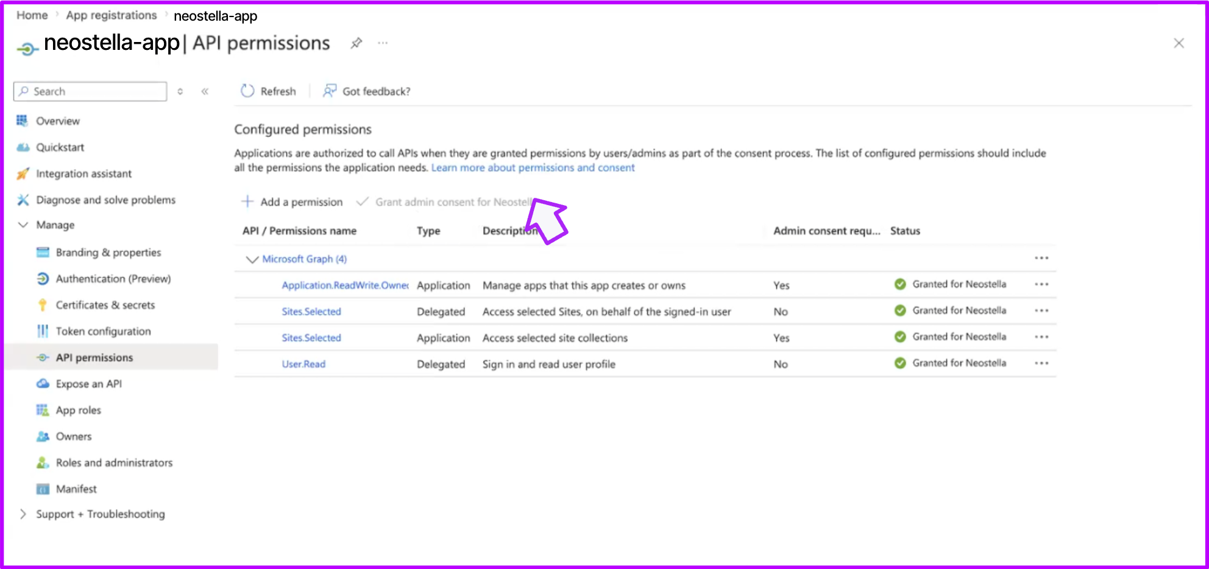
Task: Go to Home breadcrumb
Action: [32, 15]
